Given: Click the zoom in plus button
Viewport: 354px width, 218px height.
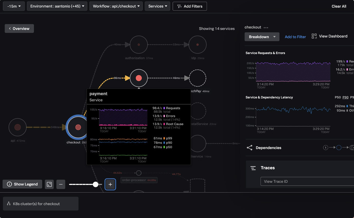Looking at the screenshot, I should pyautogui.click(x=110, y=184).
